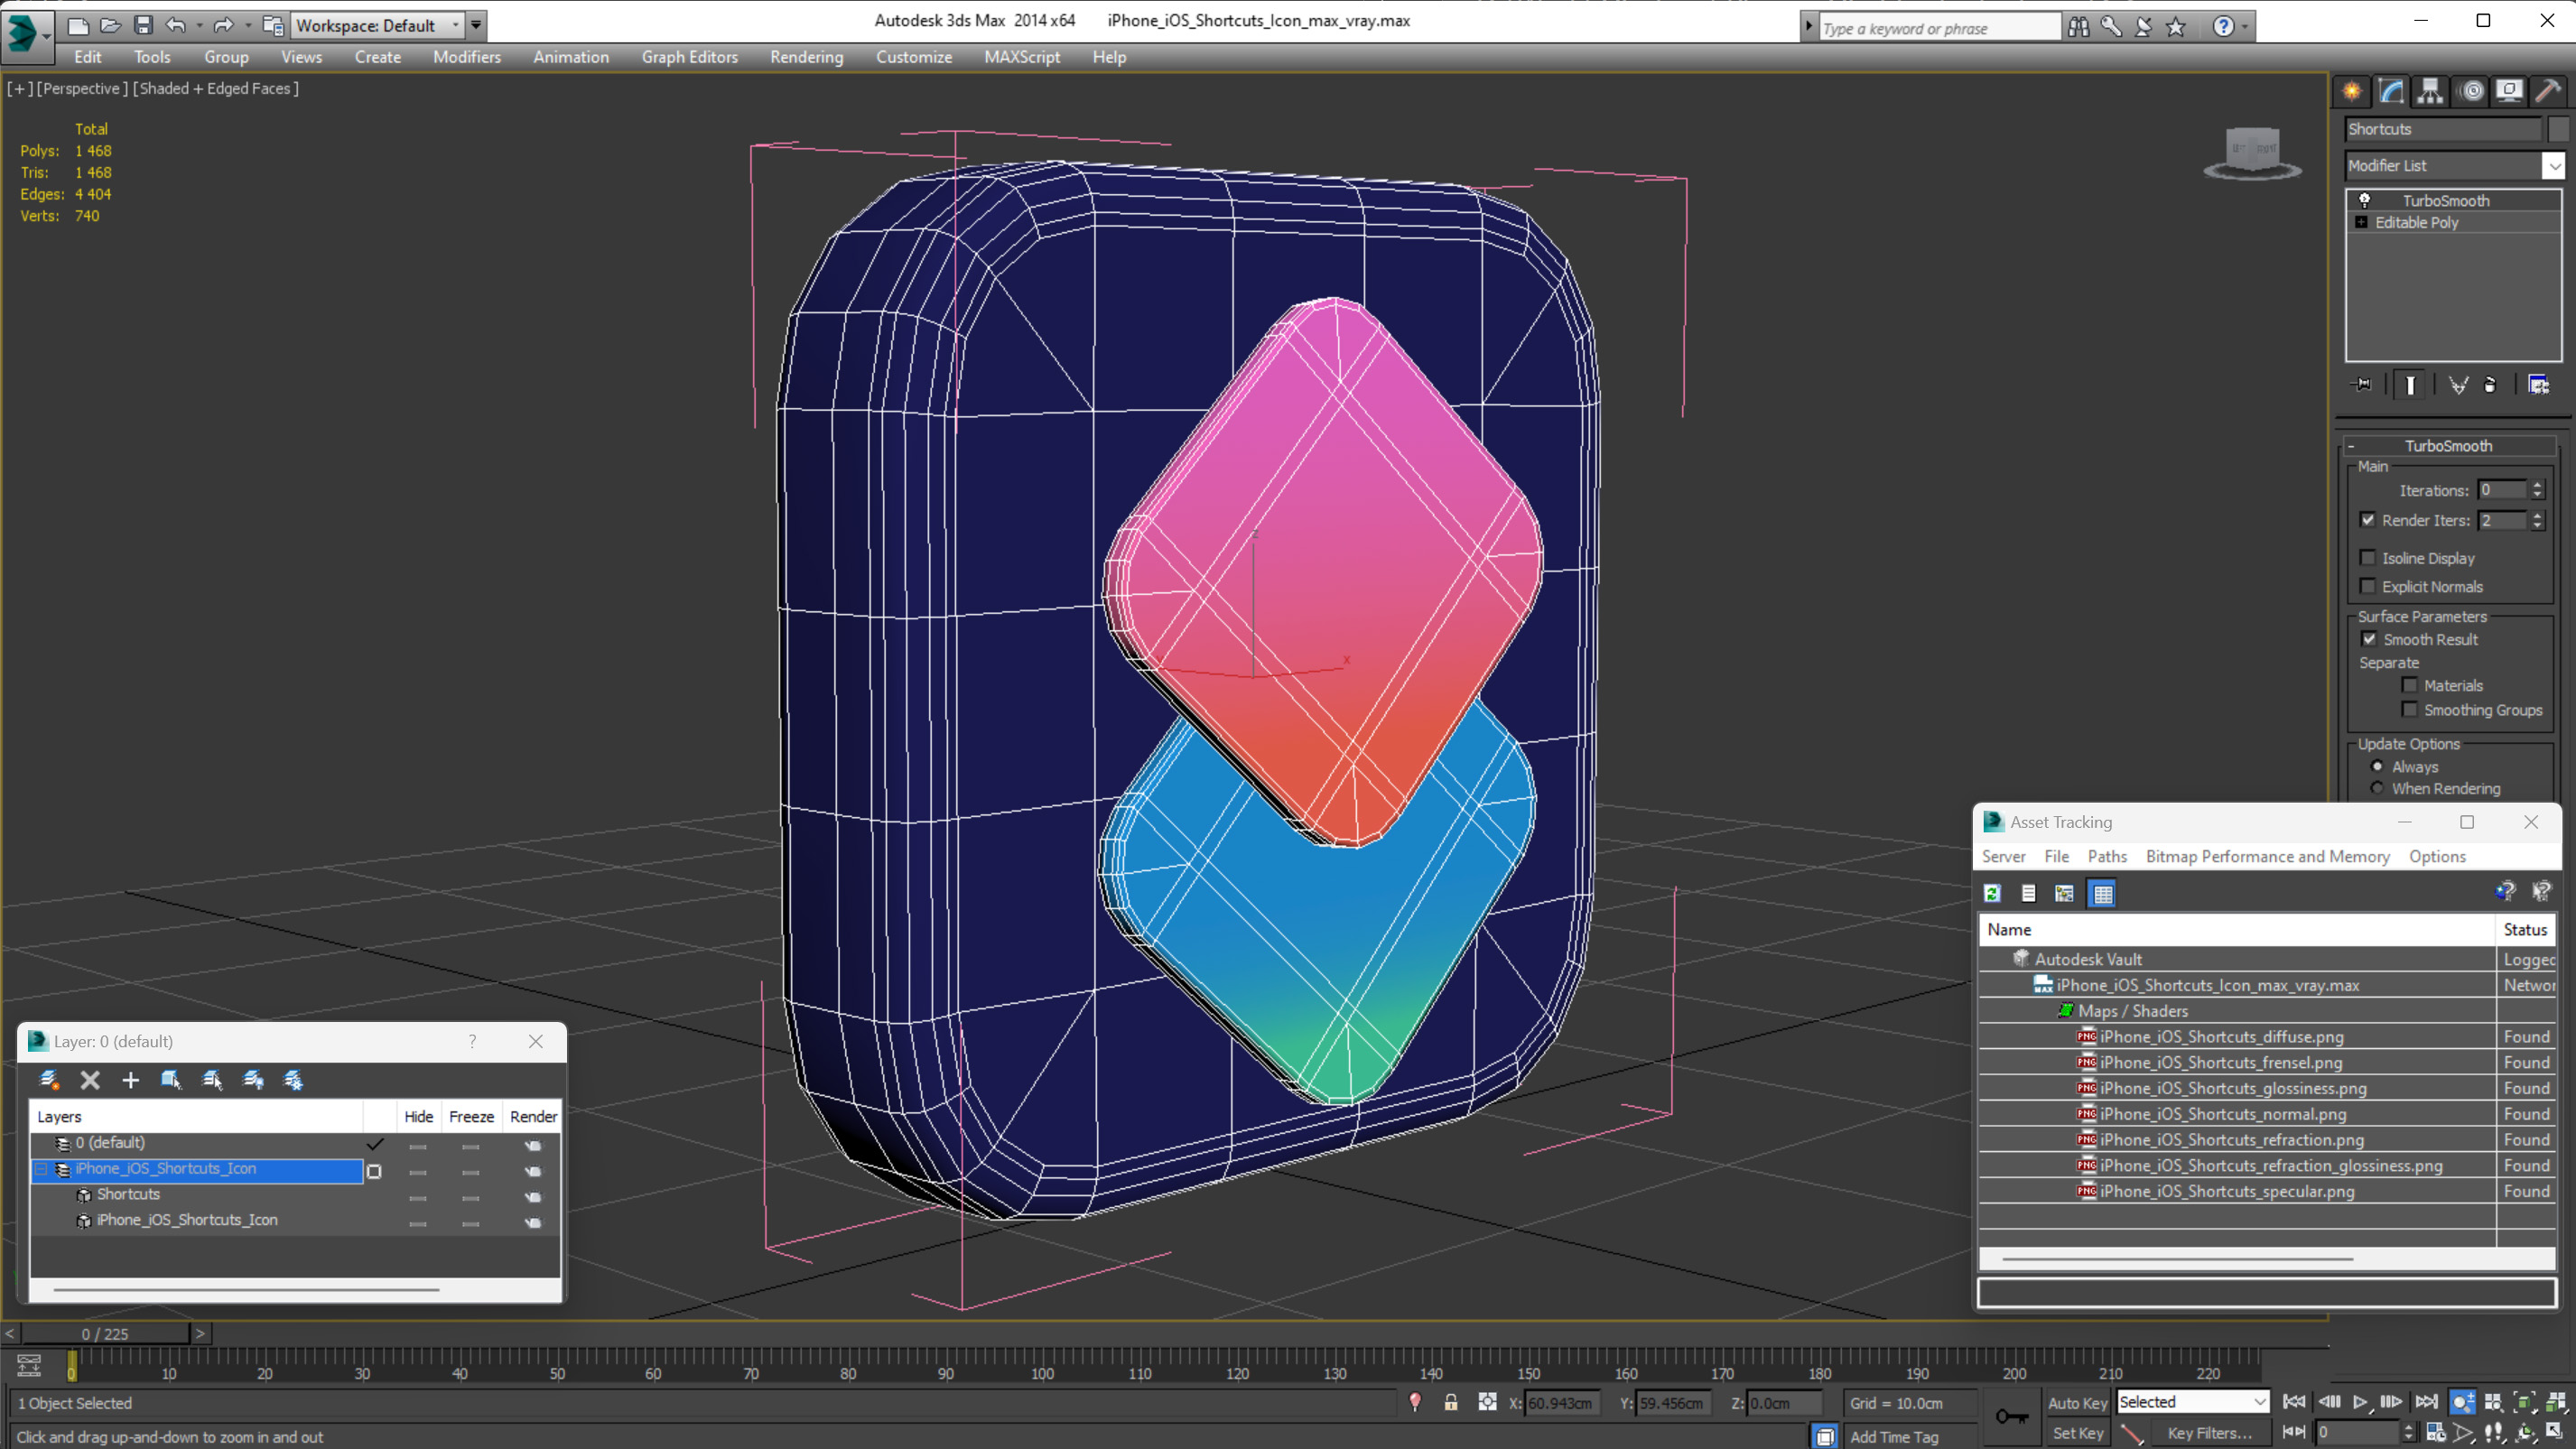Open the Modifiers menu

tap(467, 57)
